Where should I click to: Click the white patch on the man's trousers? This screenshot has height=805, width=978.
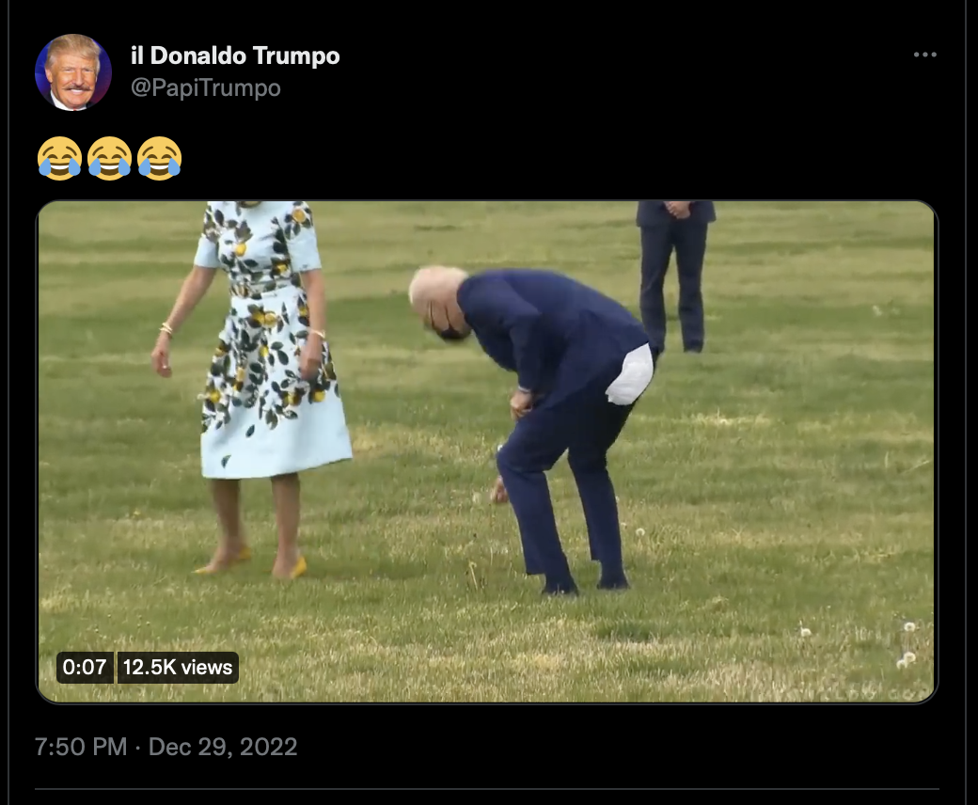pyautogui.click(x=630, y=375)
